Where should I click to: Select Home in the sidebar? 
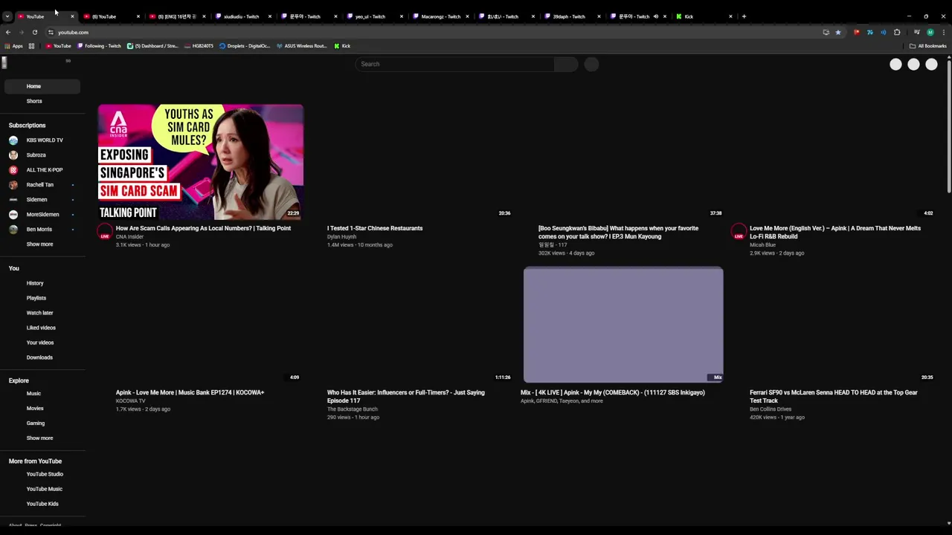click(42, 86)
